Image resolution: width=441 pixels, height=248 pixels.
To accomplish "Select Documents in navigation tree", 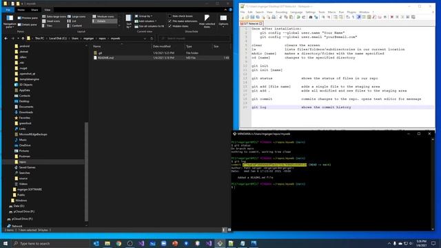I will tap(24, 107).
